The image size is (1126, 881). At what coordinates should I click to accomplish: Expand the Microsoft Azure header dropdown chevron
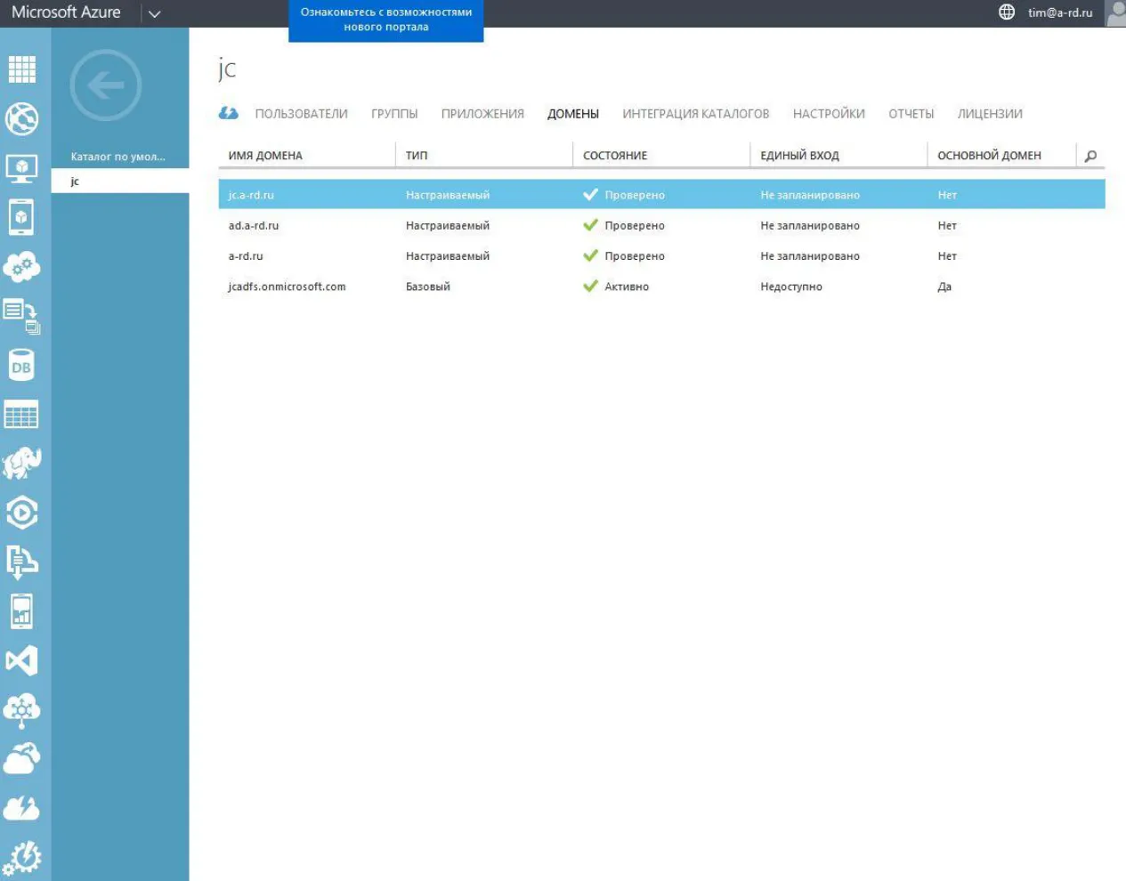point(154,14)
